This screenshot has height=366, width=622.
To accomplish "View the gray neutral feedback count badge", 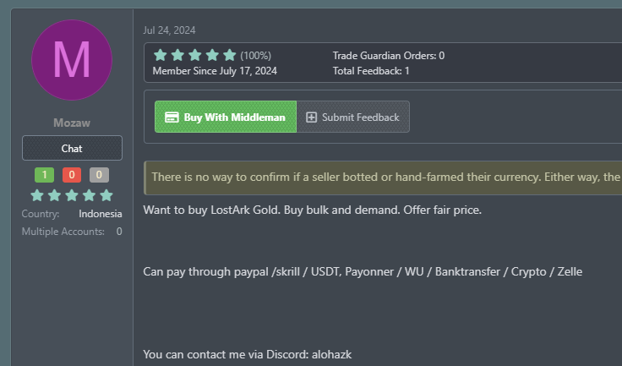I will pyautogui.click(x=99, y=175).
